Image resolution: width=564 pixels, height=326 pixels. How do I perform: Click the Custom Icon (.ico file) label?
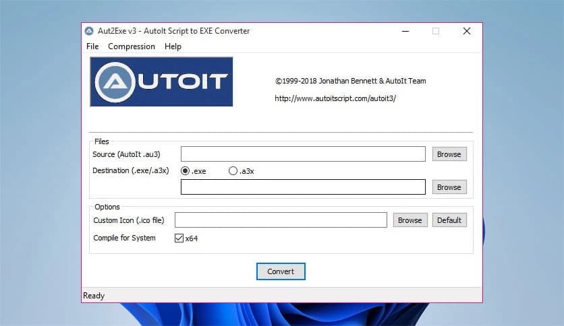128,220
